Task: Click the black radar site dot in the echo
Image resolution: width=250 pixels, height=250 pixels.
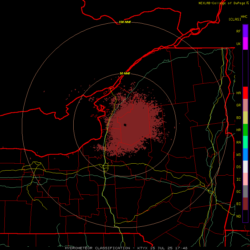Action: pyautogui.click(x=125, y=125)
